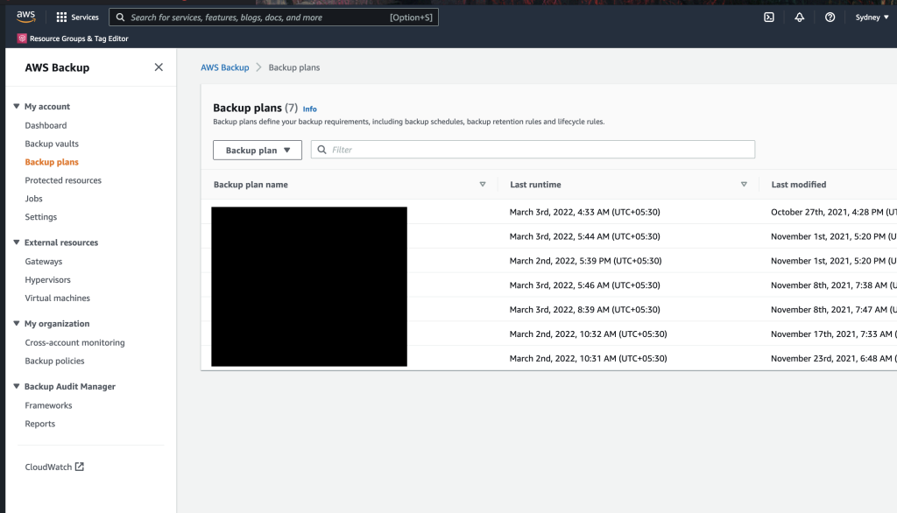Click the CloudWatch external link icon
The image size is (897, 513).
pyautogui.click(x=80, y=467)
